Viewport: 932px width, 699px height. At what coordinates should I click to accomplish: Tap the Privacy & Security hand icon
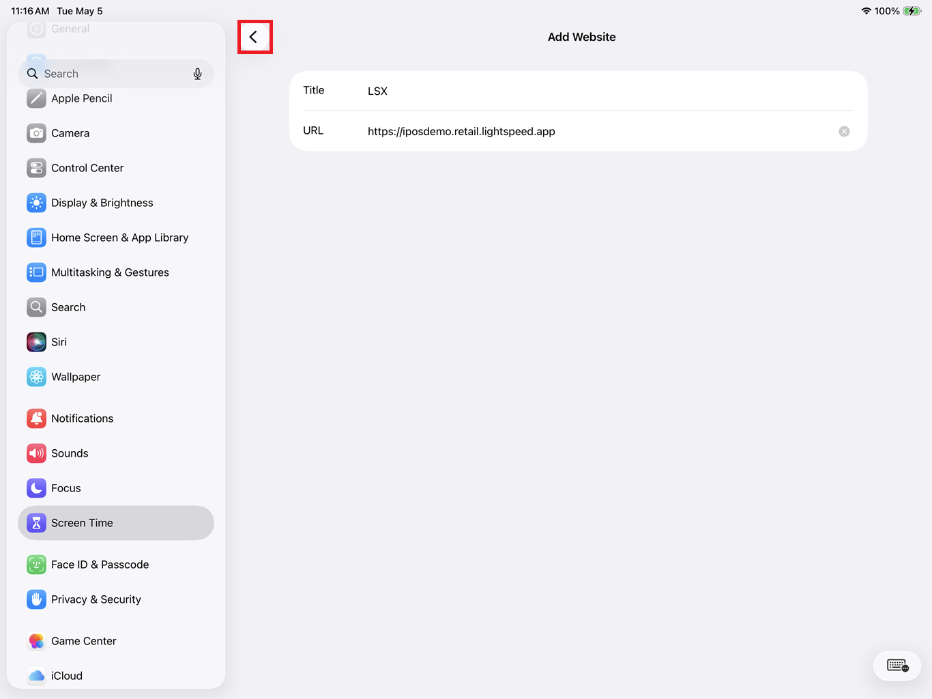[x=37, y=599]
